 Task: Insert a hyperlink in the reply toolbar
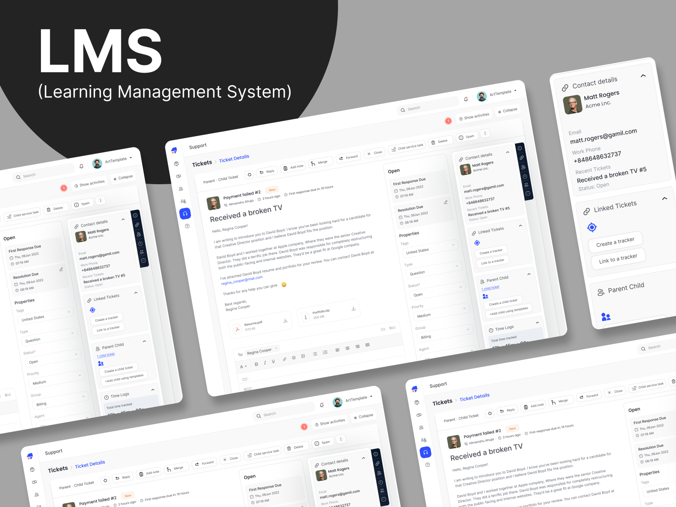tap(285, 359)
